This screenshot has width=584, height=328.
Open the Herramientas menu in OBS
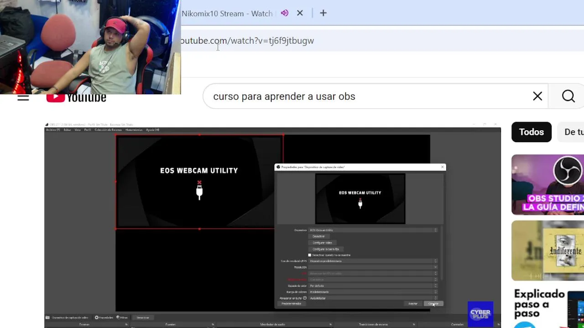(x=134, y=130)
